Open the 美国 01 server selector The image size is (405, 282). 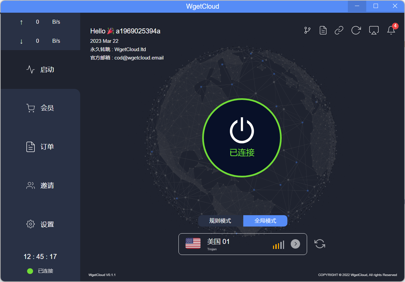pyautogui.click(x=234, y=244)
